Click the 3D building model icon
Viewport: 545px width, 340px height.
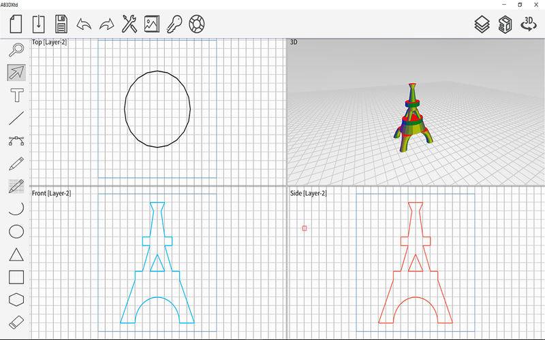pyautogui.click(x=505, y=24)
